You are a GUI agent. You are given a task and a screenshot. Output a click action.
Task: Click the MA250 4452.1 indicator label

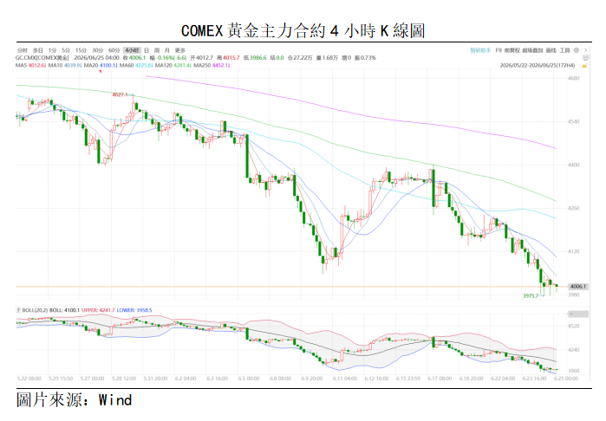coord(212,65)
